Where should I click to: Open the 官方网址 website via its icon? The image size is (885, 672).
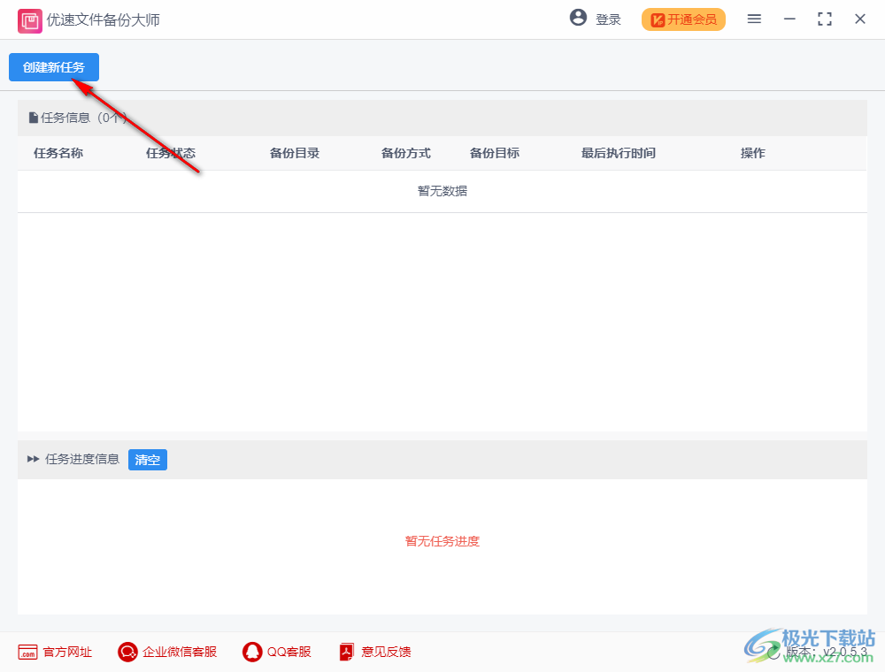coord(29,652)
